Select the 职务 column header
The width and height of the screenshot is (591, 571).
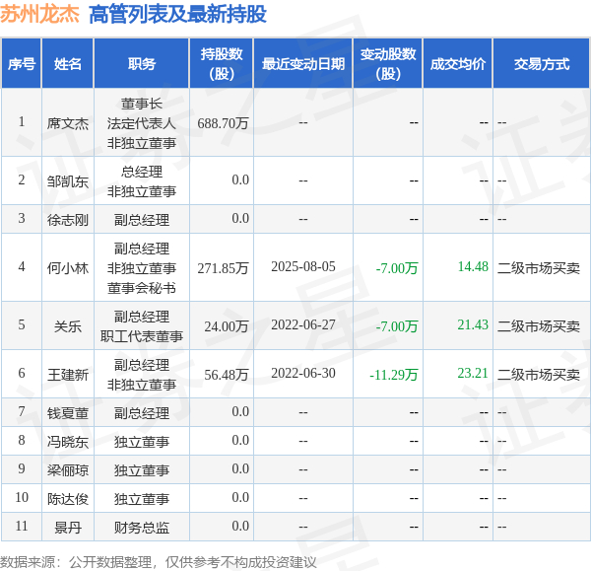[142, 64]
